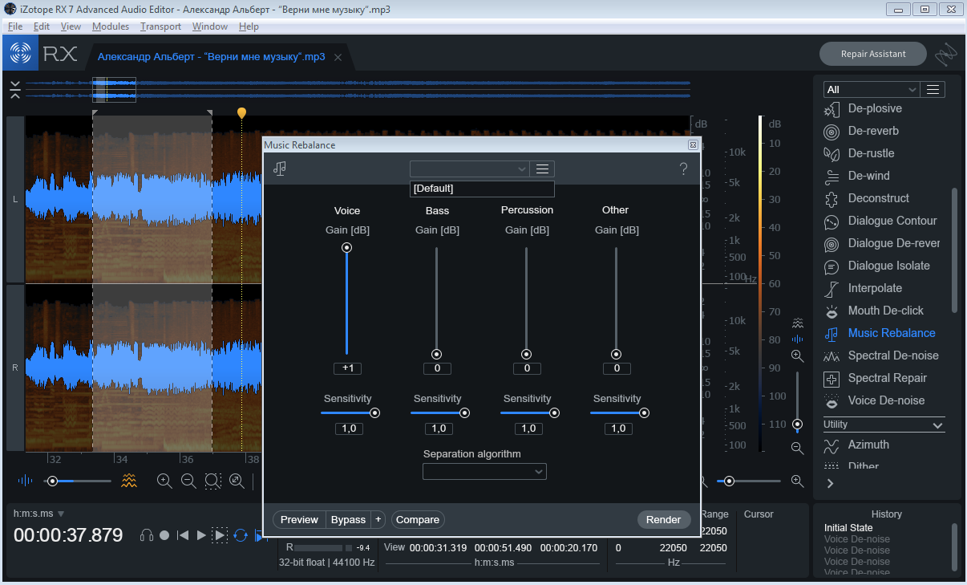Image resolution: width=967 pixels, height=585 pixels.
Task: Open the Azimuth utility module
Action: click(868, 445)
